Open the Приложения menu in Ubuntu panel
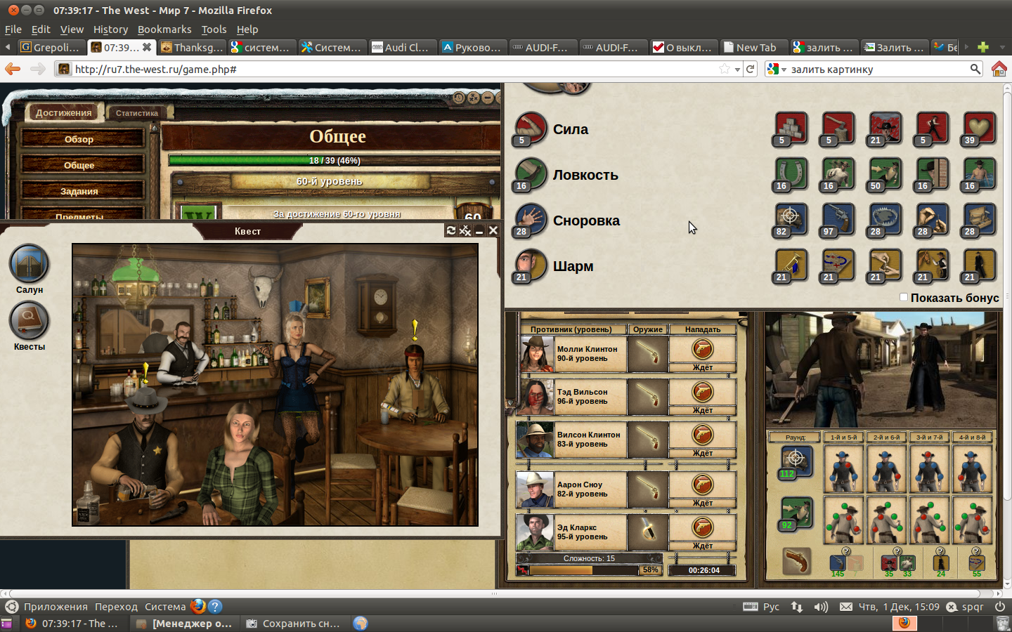 point(56,607)
